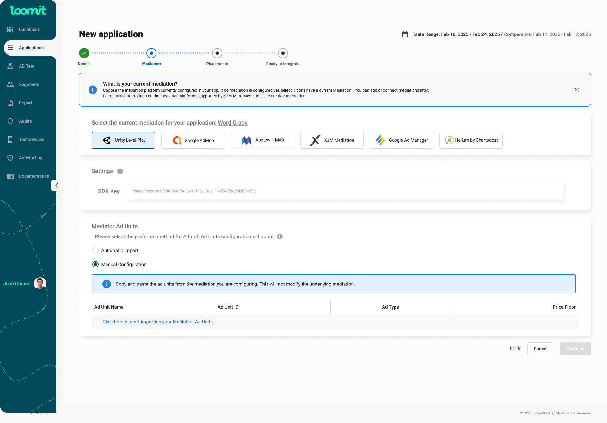Focus the SDK Key input field
Image resolution: width=607 pixels, height=423 pixels.
tap(345, 191)
